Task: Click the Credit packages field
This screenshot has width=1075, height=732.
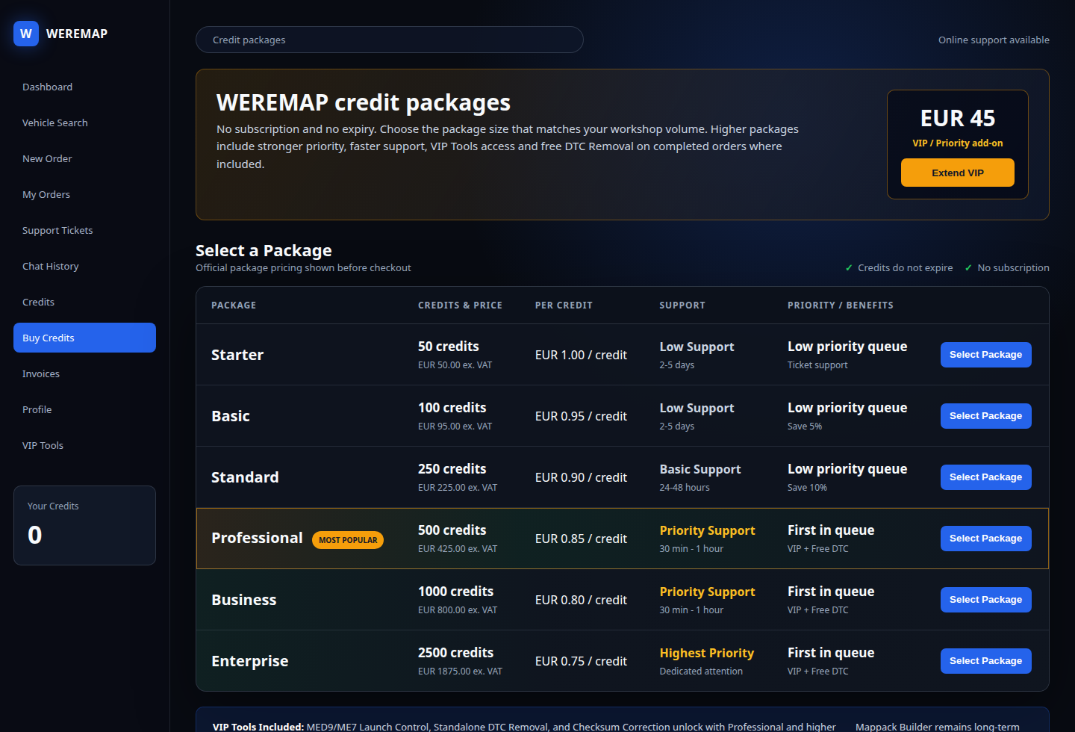Action: (389, 40)
